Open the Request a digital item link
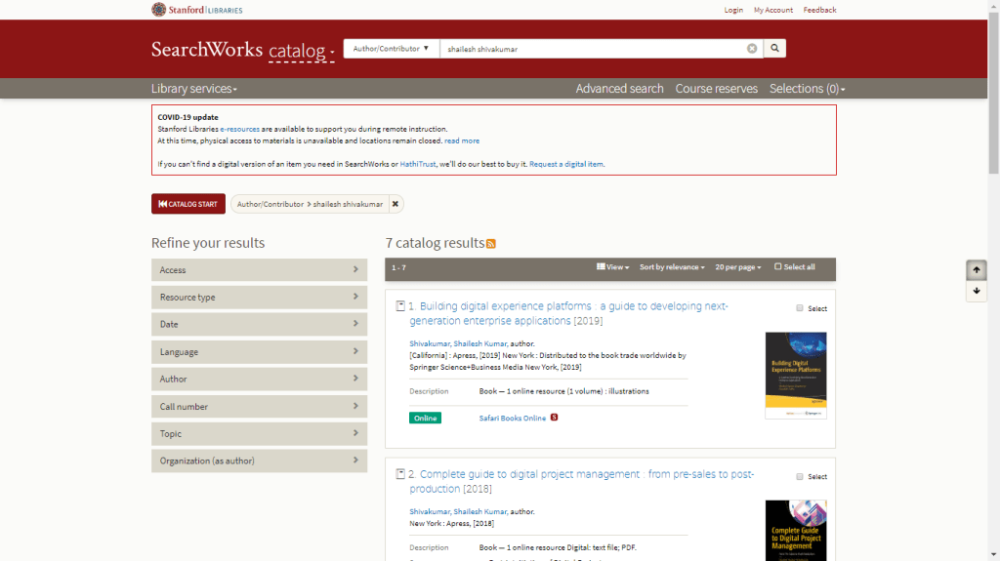 pyautogui.click(x=566, y=164)
